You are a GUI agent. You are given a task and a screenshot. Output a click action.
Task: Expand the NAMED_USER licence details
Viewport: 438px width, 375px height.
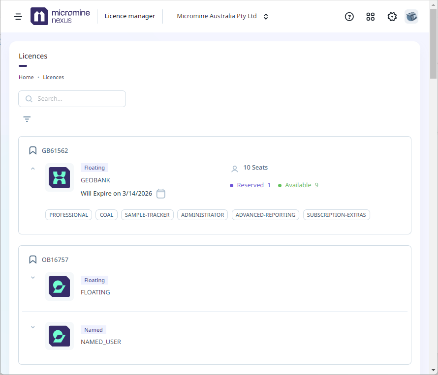[x=33, y=327]
